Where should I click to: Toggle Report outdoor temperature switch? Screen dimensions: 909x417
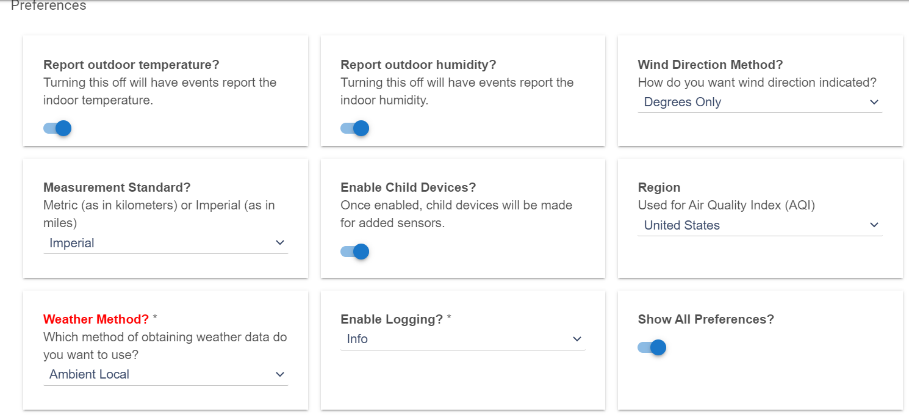[x=57, y=128]
